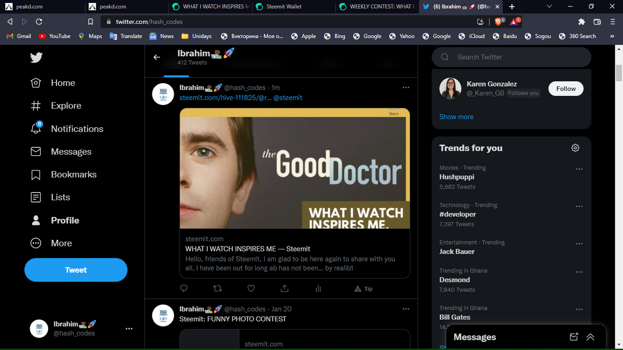Click the blue Tweet button
Image resolution: width=623 pixels, height=350 pixels.
click(x=76, y=270)
